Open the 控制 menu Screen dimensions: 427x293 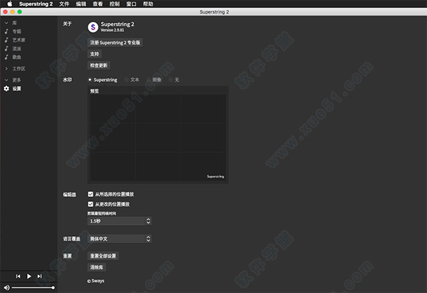coord(115,4)
